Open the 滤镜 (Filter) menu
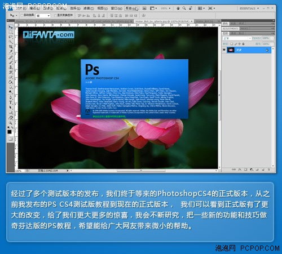Image resolution: width=282 pixels, height=254 pixels. point(89,8)
